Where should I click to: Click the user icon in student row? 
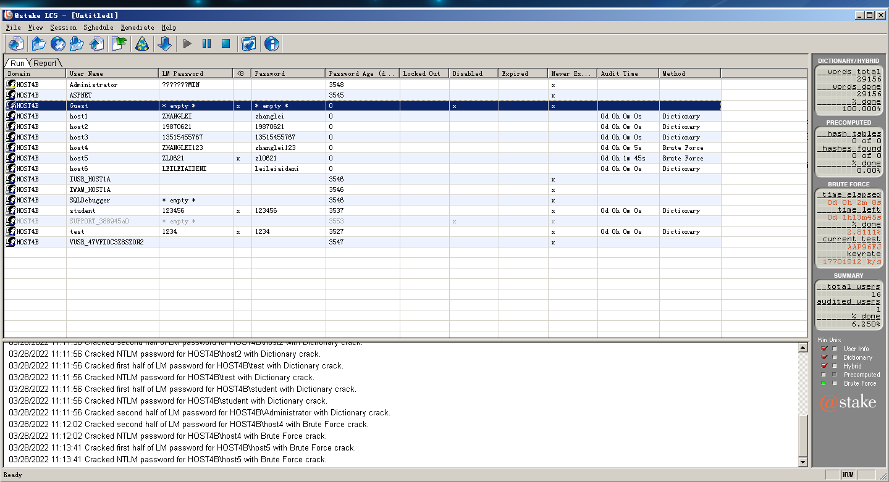click(x=11, y=210)
